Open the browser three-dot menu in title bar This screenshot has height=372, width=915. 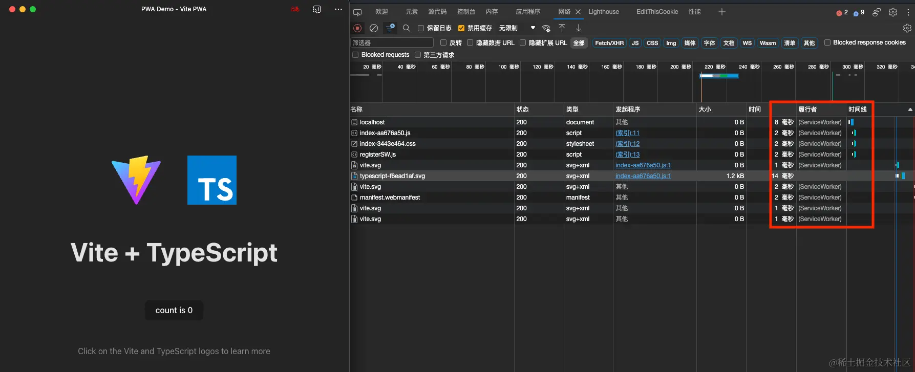338,9
